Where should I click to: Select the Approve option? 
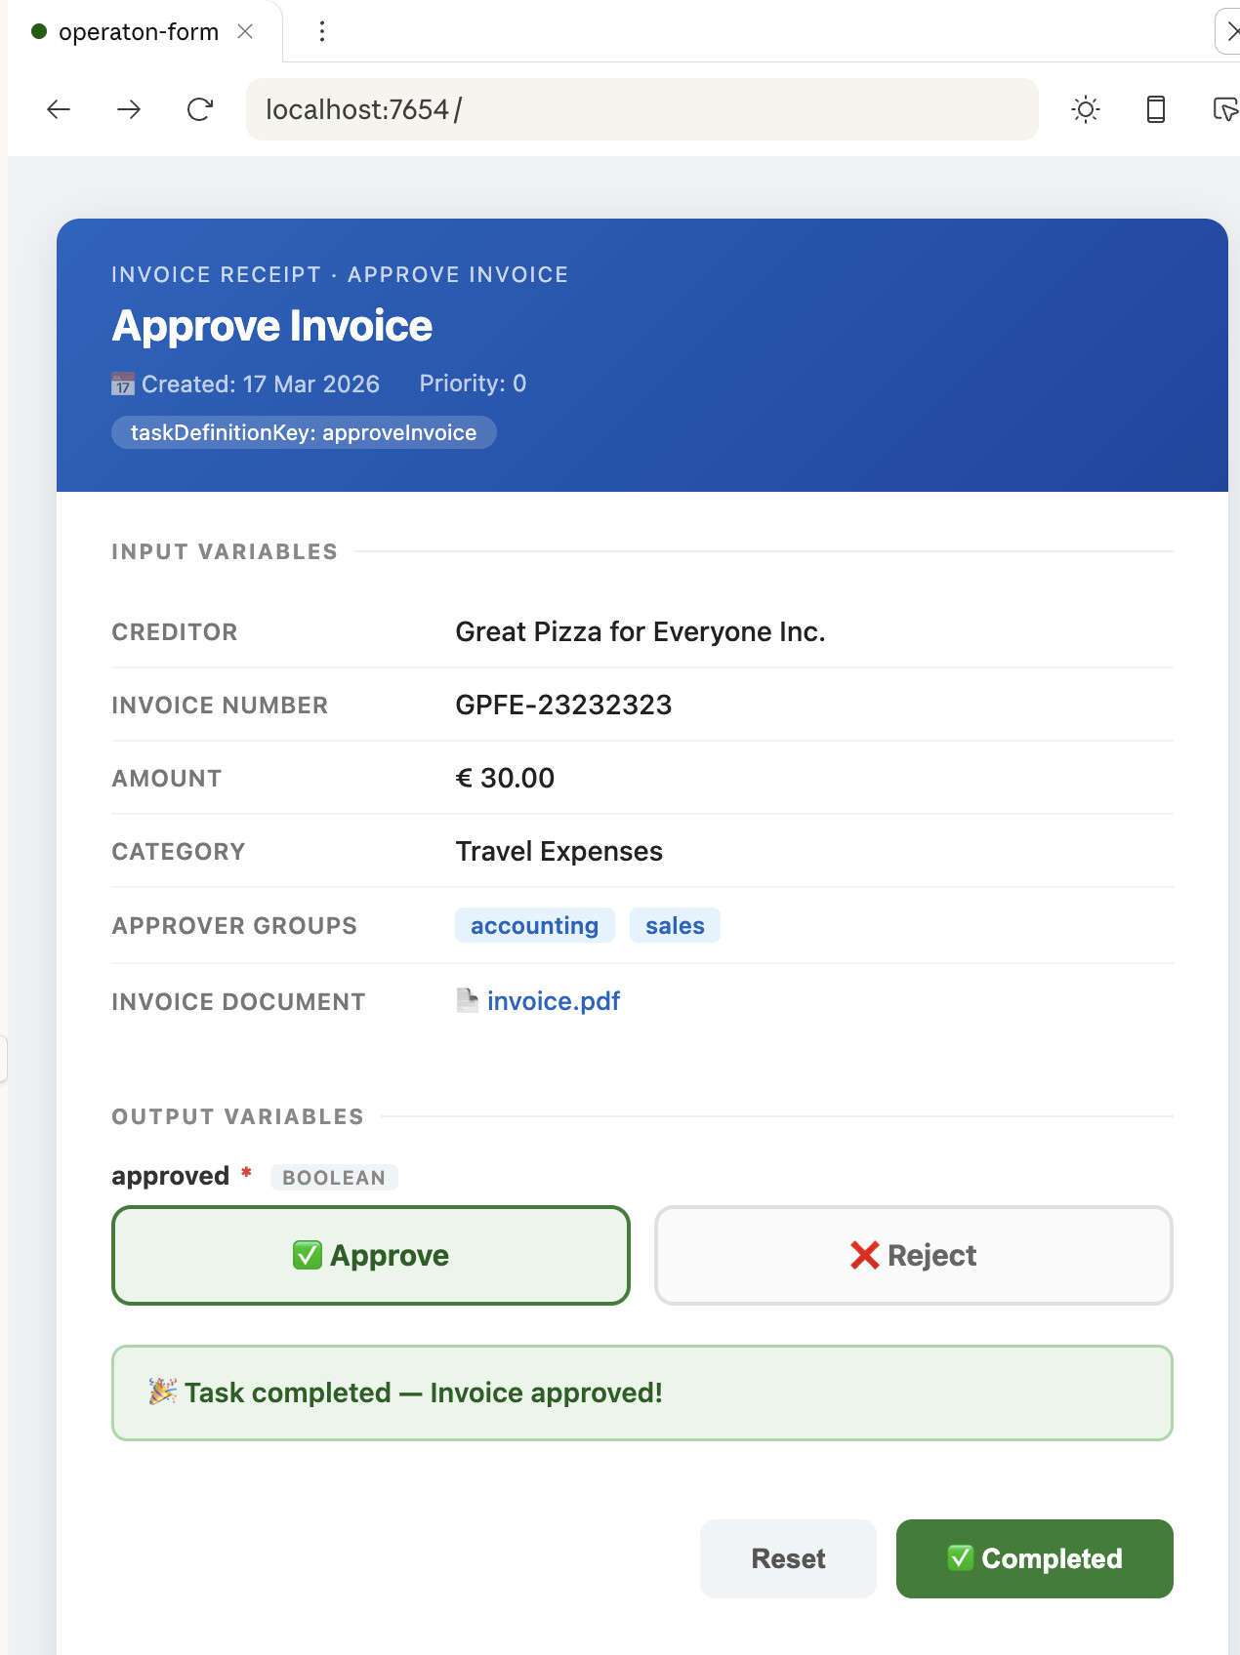[x=371, y=1255]
